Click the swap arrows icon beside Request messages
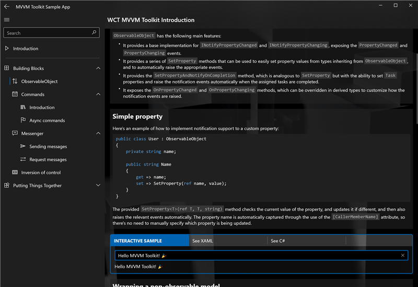The image size is (418, 287). tap(23, 159)
